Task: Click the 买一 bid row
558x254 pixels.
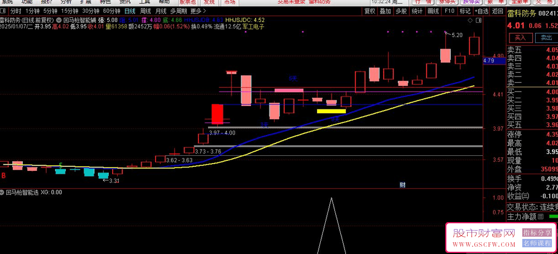Action: (532, 92)
